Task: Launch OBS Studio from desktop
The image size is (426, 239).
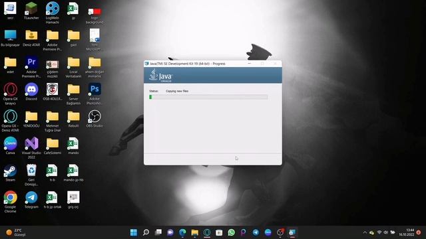Action: pos(95,119)
